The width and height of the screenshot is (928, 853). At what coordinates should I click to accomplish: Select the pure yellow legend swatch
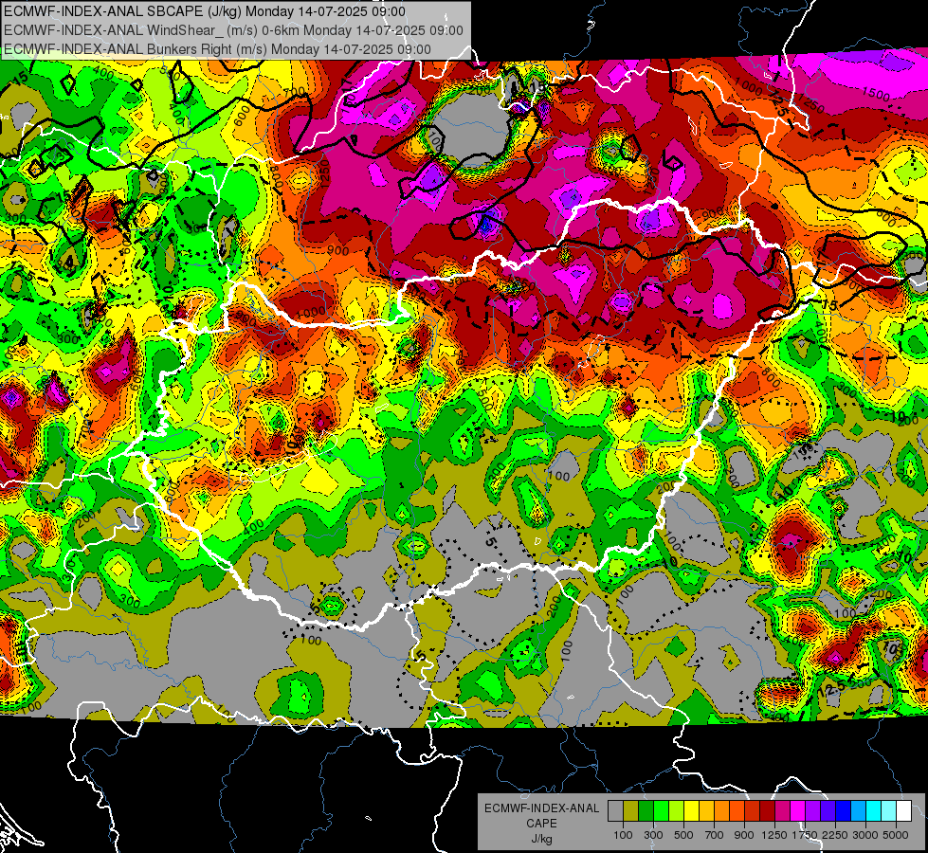pos(691,811)
